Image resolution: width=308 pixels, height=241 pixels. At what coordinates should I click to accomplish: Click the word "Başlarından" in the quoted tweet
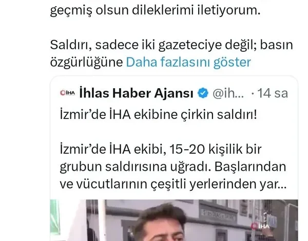pos(250,167)
